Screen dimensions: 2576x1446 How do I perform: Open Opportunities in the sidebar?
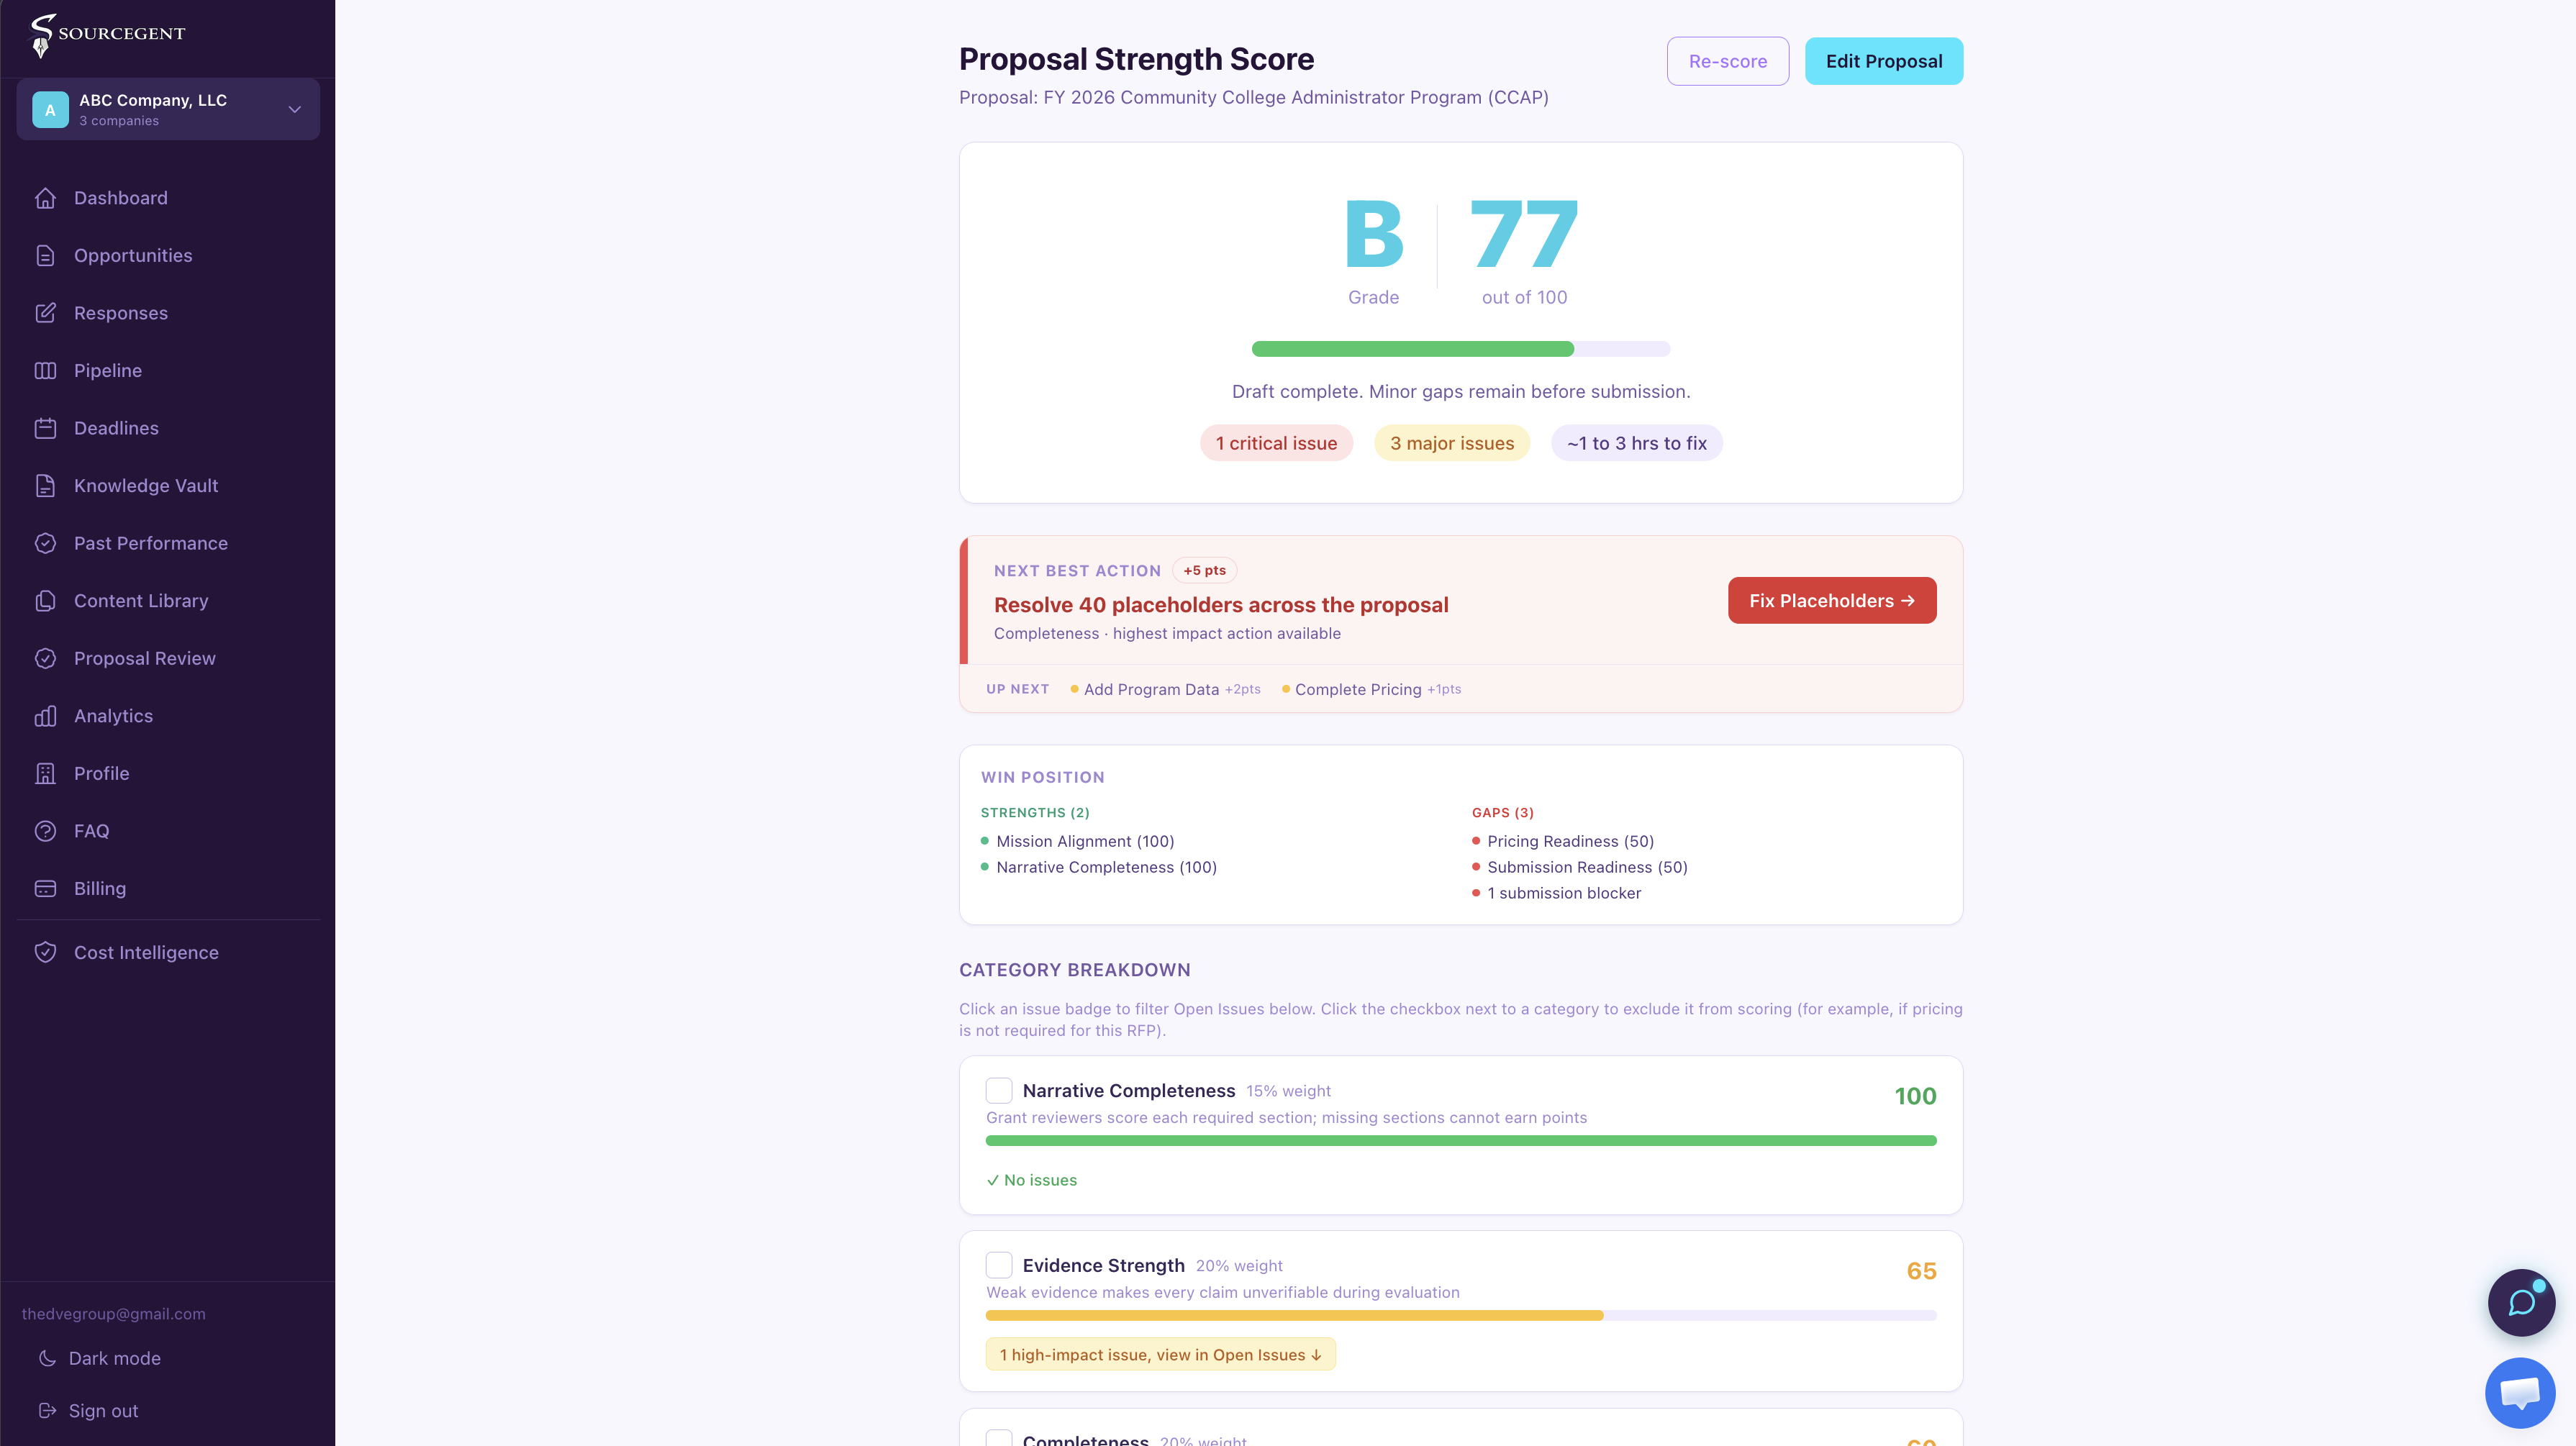(x=168, y=256)
